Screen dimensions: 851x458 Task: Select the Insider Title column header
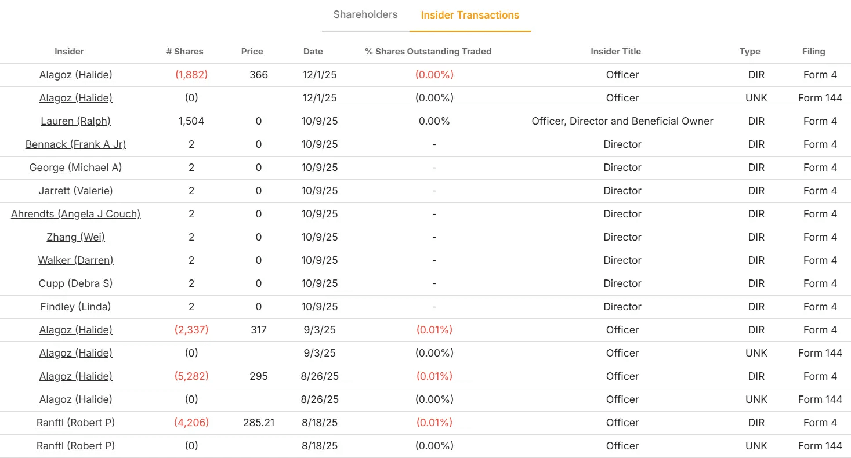click(x=616, y=52)
